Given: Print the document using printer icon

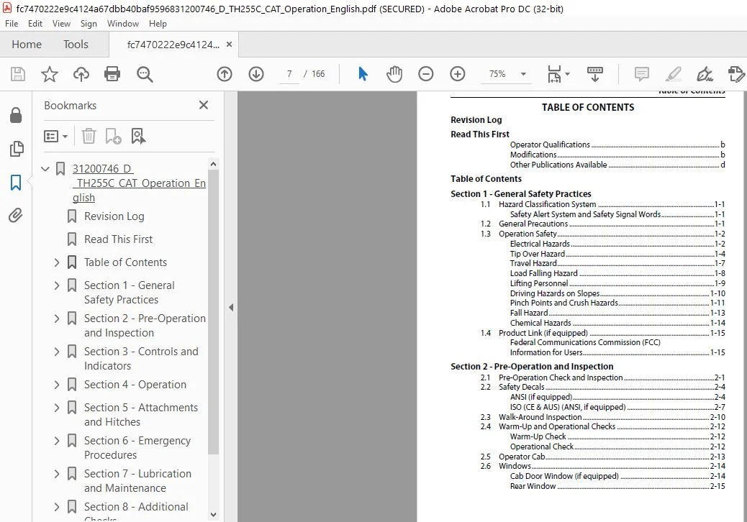Looking at the screenshot, I should [112, 74].
